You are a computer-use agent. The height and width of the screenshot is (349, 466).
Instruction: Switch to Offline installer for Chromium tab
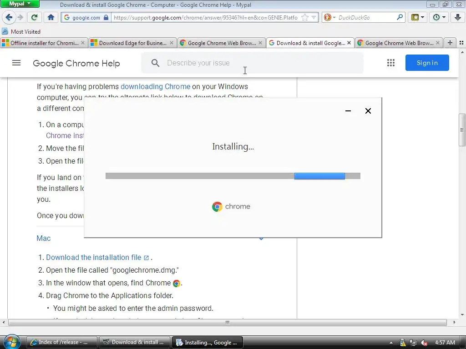point(44,43)
